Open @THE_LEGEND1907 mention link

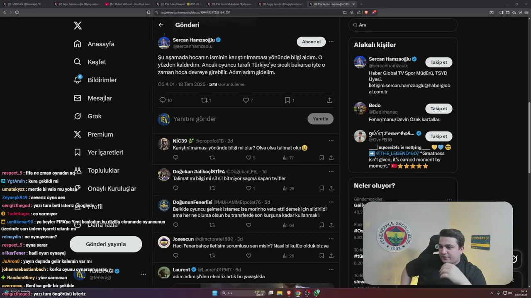(397, 154)
